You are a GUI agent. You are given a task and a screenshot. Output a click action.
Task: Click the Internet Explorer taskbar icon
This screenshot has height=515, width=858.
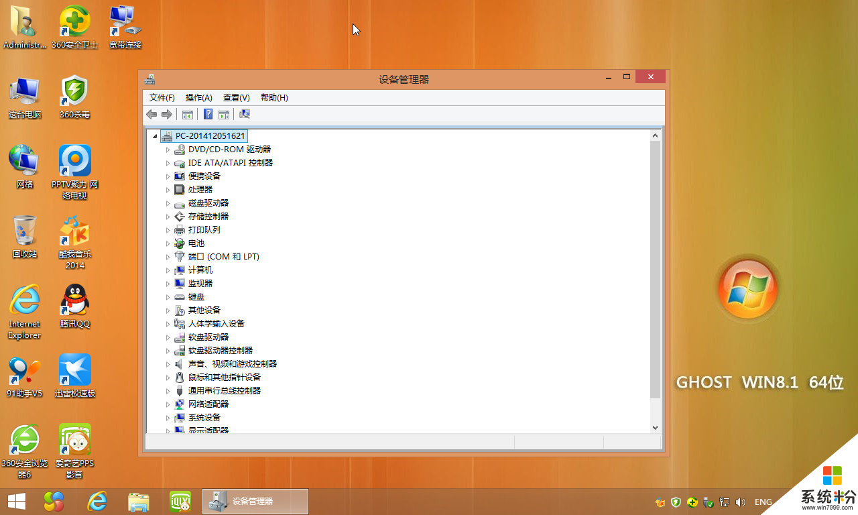[x=97, y=501]
